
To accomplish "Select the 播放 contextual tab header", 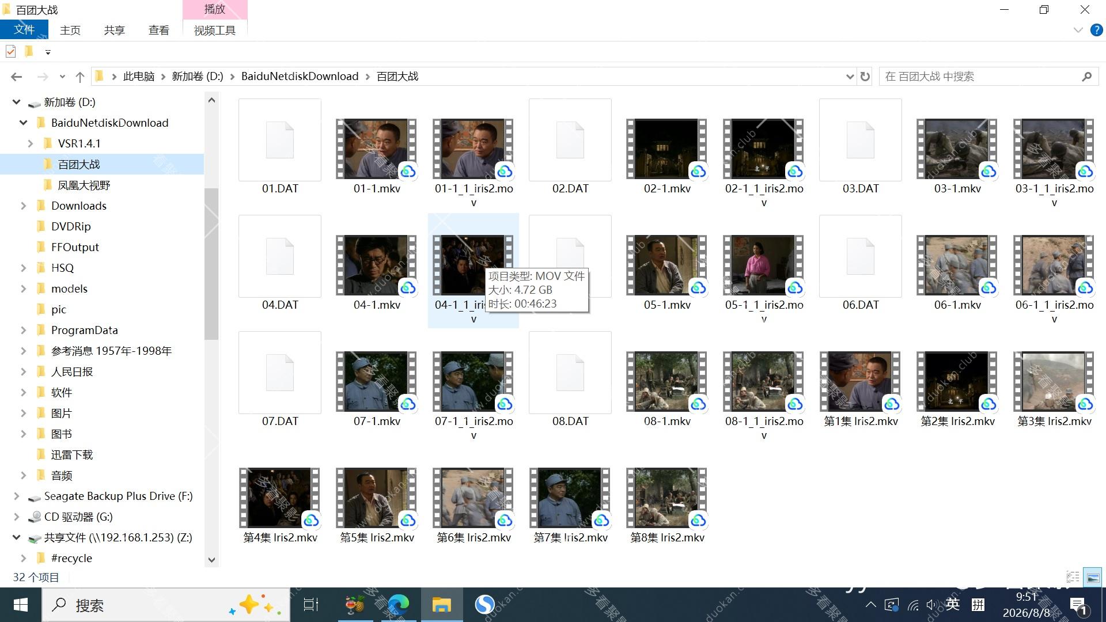I will pyautogui.click(x=215, y=9).
